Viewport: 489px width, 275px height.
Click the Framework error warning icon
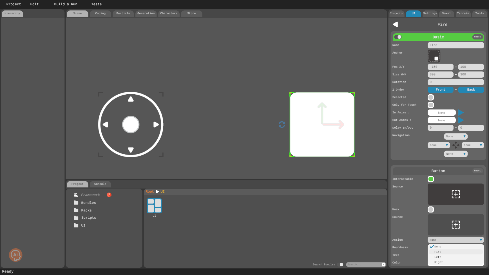pos(109,195)
